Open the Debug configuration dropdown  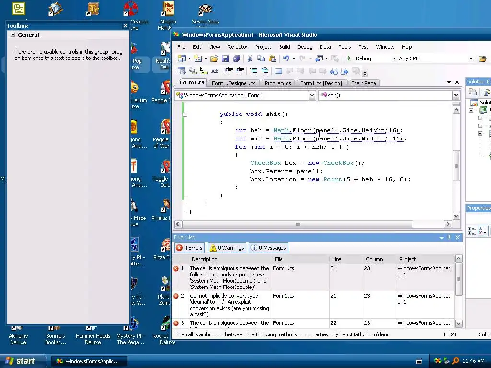tap(394, 58)
